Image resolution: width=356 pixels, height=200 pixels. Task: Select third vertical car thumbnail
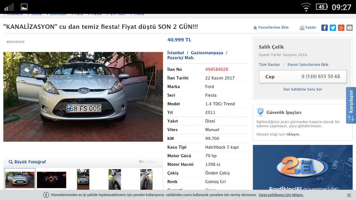[x=83, y=179]
